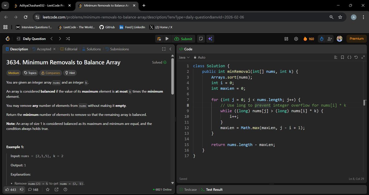Viewport: 369px width, 195px height.
Task: Share the problem link icon
Action: tap(57, 189)
